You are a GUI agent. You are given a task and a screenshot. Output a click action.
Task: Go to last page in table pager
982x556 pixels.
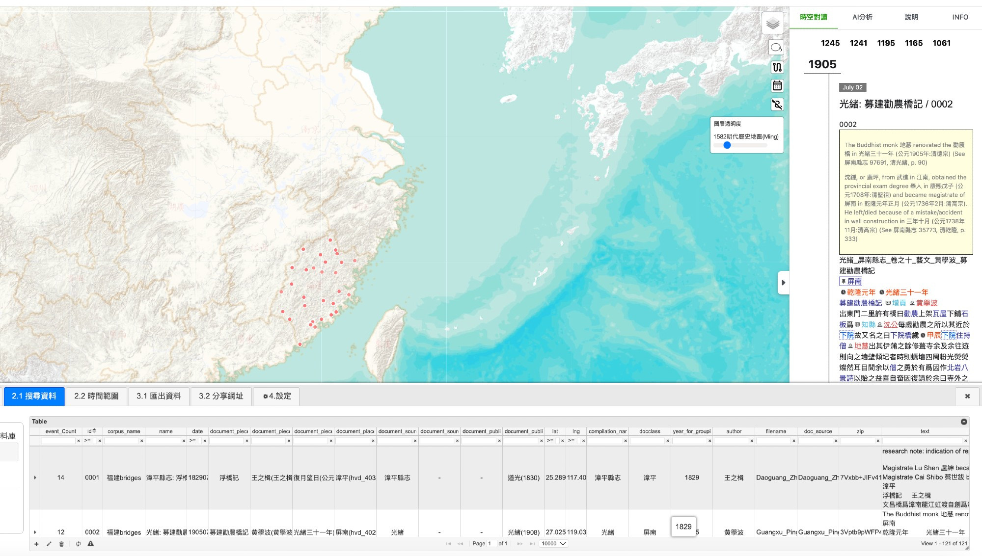pyautogui.click(x=532, y=544)
